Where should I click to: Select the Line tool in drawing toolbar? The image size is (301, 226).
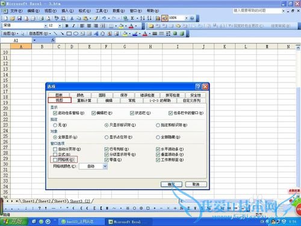55,34
